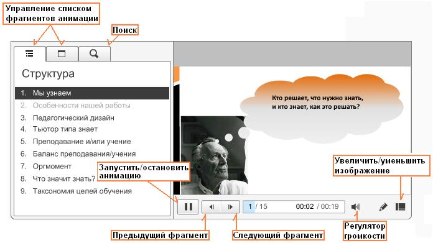
Task: Toggle the enlarge/shrink image icon
Action: point(401,207)
